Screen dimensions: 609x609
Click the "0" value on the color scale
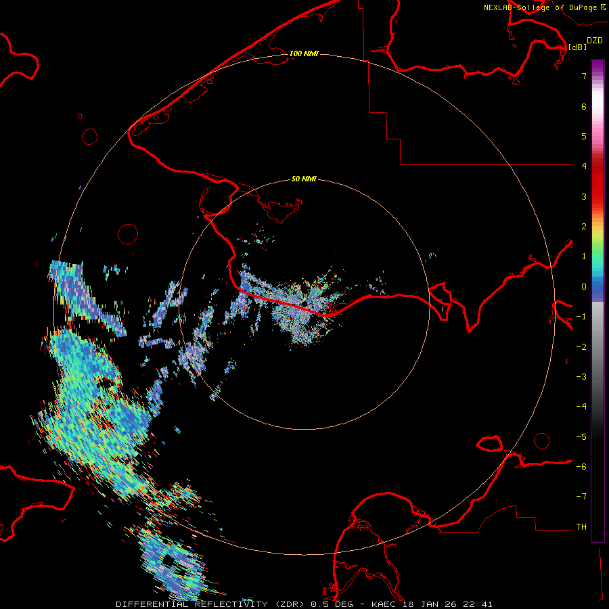tap(584, 287)
